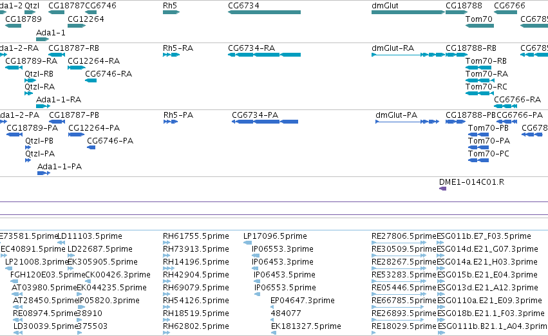This screenshot has width=548, height=336.
Task: Open the EK181327.5prime EST label
Action: coord(306,326)
